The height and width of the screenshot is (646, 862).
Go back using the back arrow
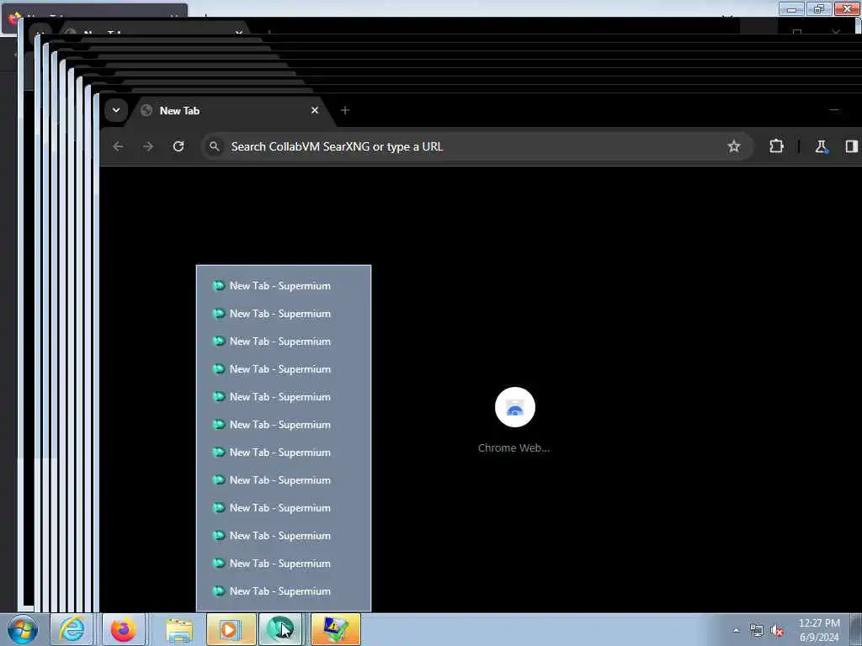point(118,146)
